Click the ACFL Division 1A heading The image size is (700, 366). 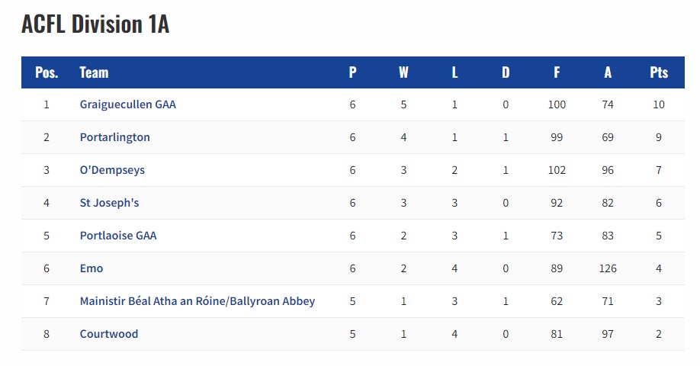[x=95, y=24]
